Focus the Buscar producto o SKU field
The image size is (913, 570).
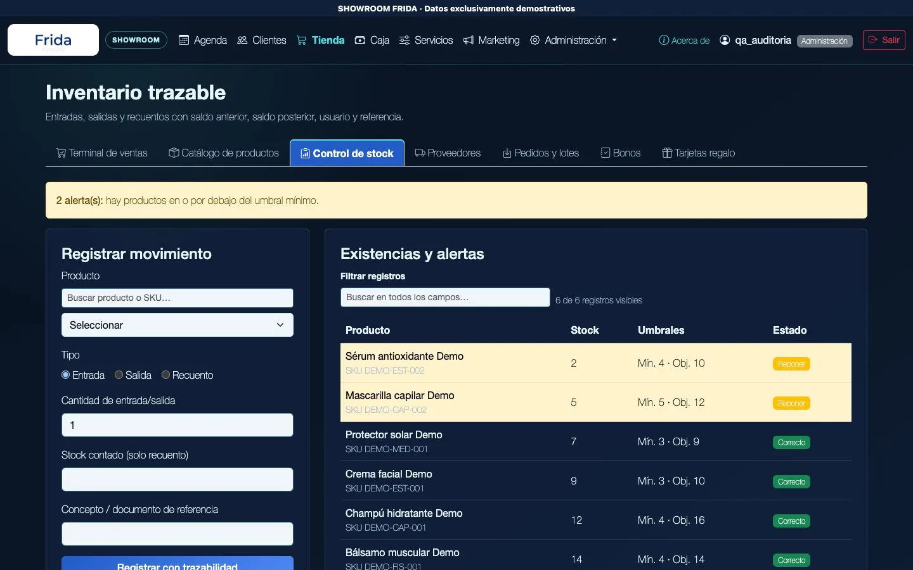coord(178,298)
